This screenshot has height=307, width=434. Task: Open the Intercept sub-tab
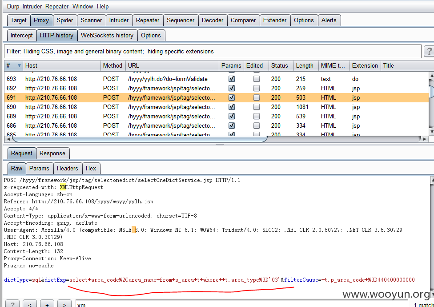pos(22,36)
